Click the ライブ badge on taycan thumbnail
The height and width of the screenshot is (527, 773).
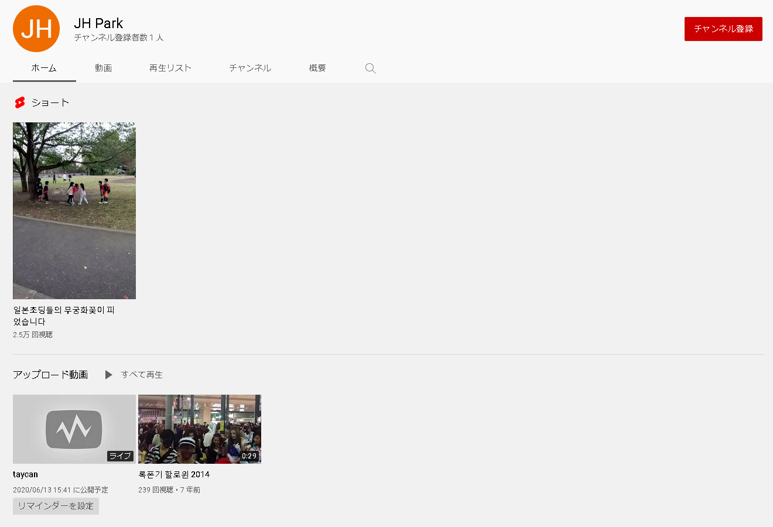[x=120, y=456]
